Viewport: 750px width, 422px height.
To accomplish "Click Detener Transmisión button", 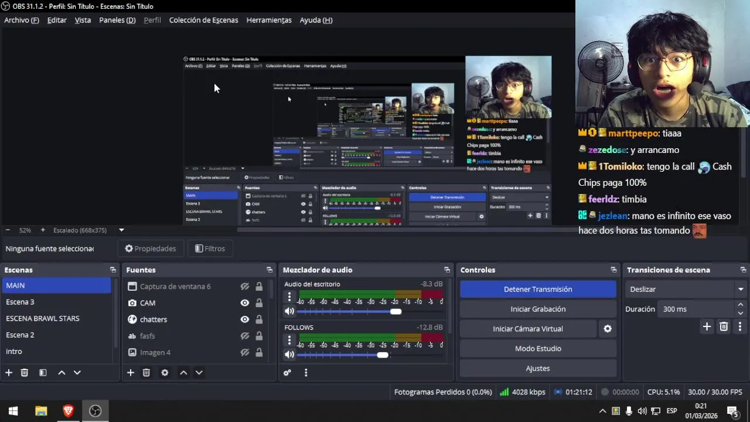I will pos(538,290).
